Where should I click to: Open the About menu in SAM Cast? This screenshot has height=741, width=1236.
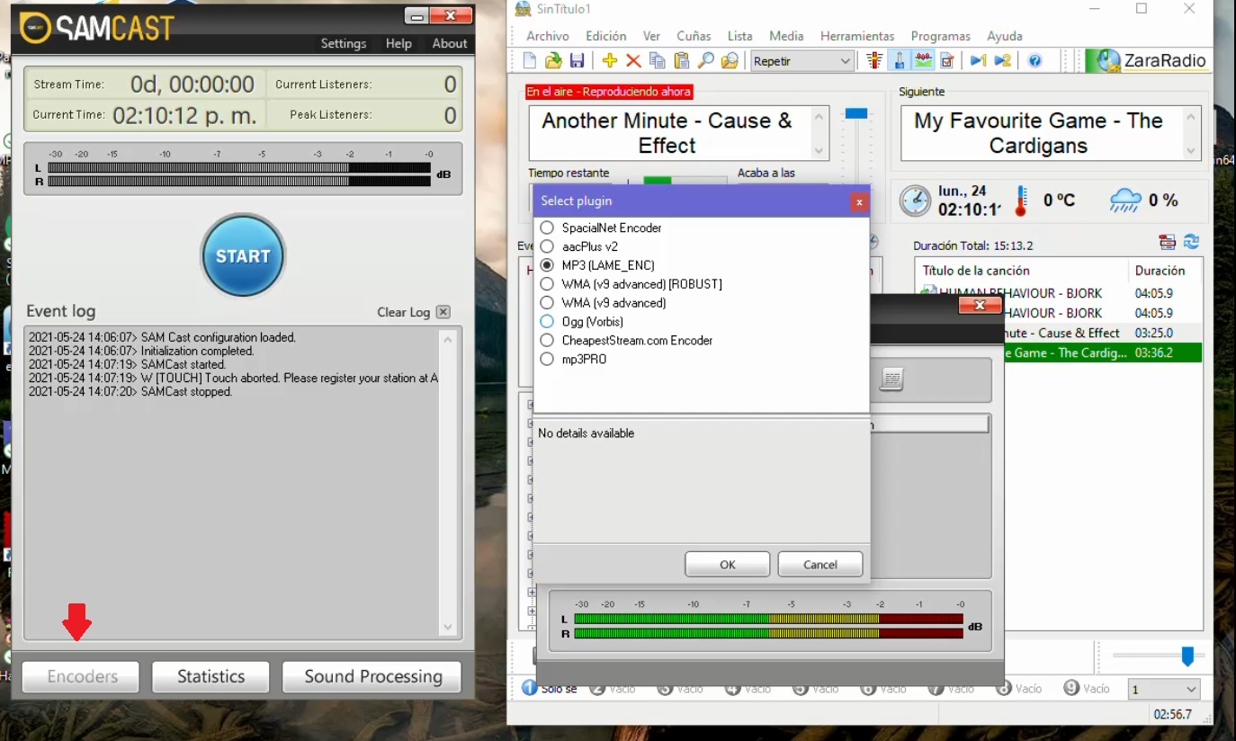450,43
